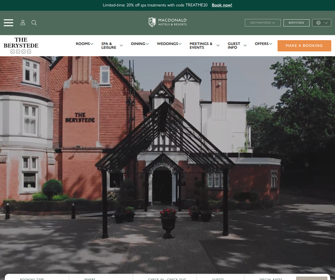Open the hamburger main menu

(8, 23)
